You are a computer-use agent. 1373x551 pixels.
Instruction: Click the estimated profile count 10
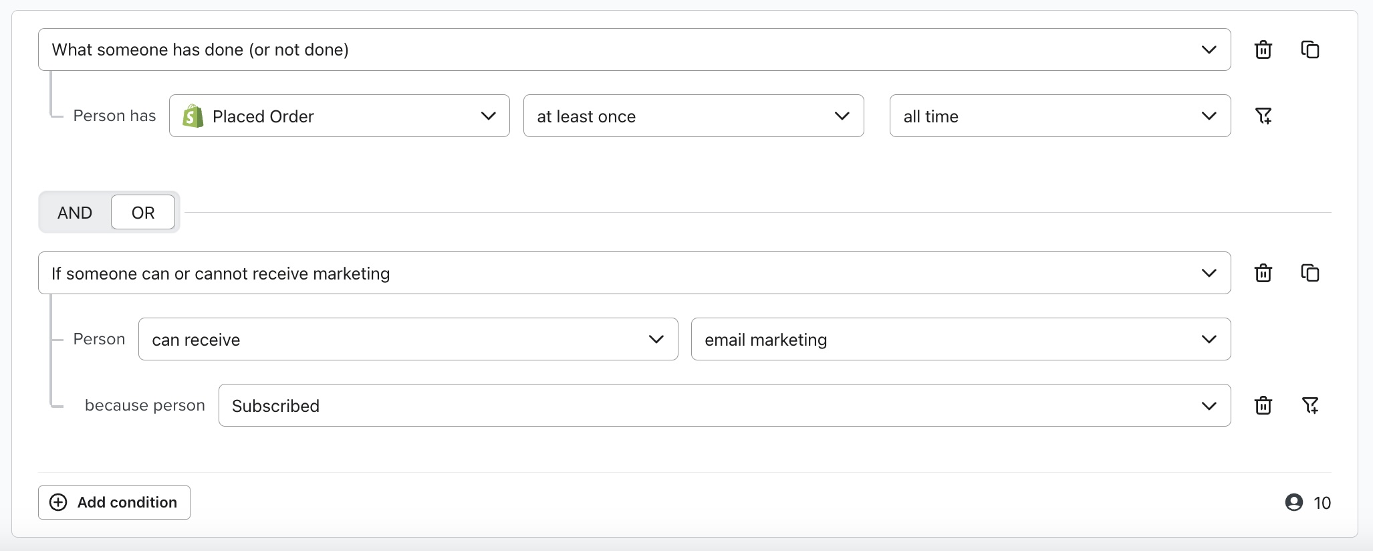coord(1323,502)
